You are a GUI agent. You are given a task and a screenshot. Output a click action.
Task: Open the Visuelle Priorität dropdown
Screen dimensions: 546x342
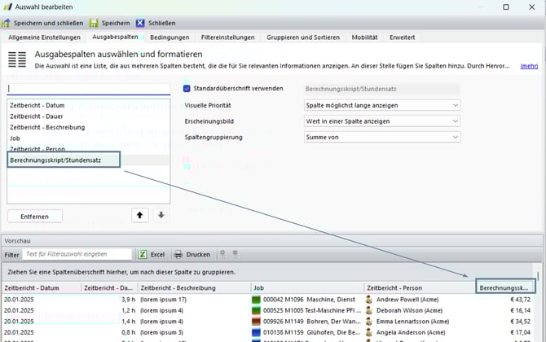coord(381,105)
